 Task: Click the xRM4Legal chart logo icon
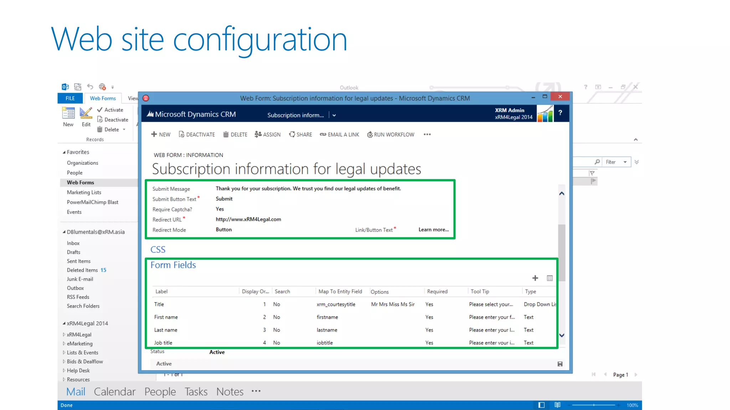545,114
